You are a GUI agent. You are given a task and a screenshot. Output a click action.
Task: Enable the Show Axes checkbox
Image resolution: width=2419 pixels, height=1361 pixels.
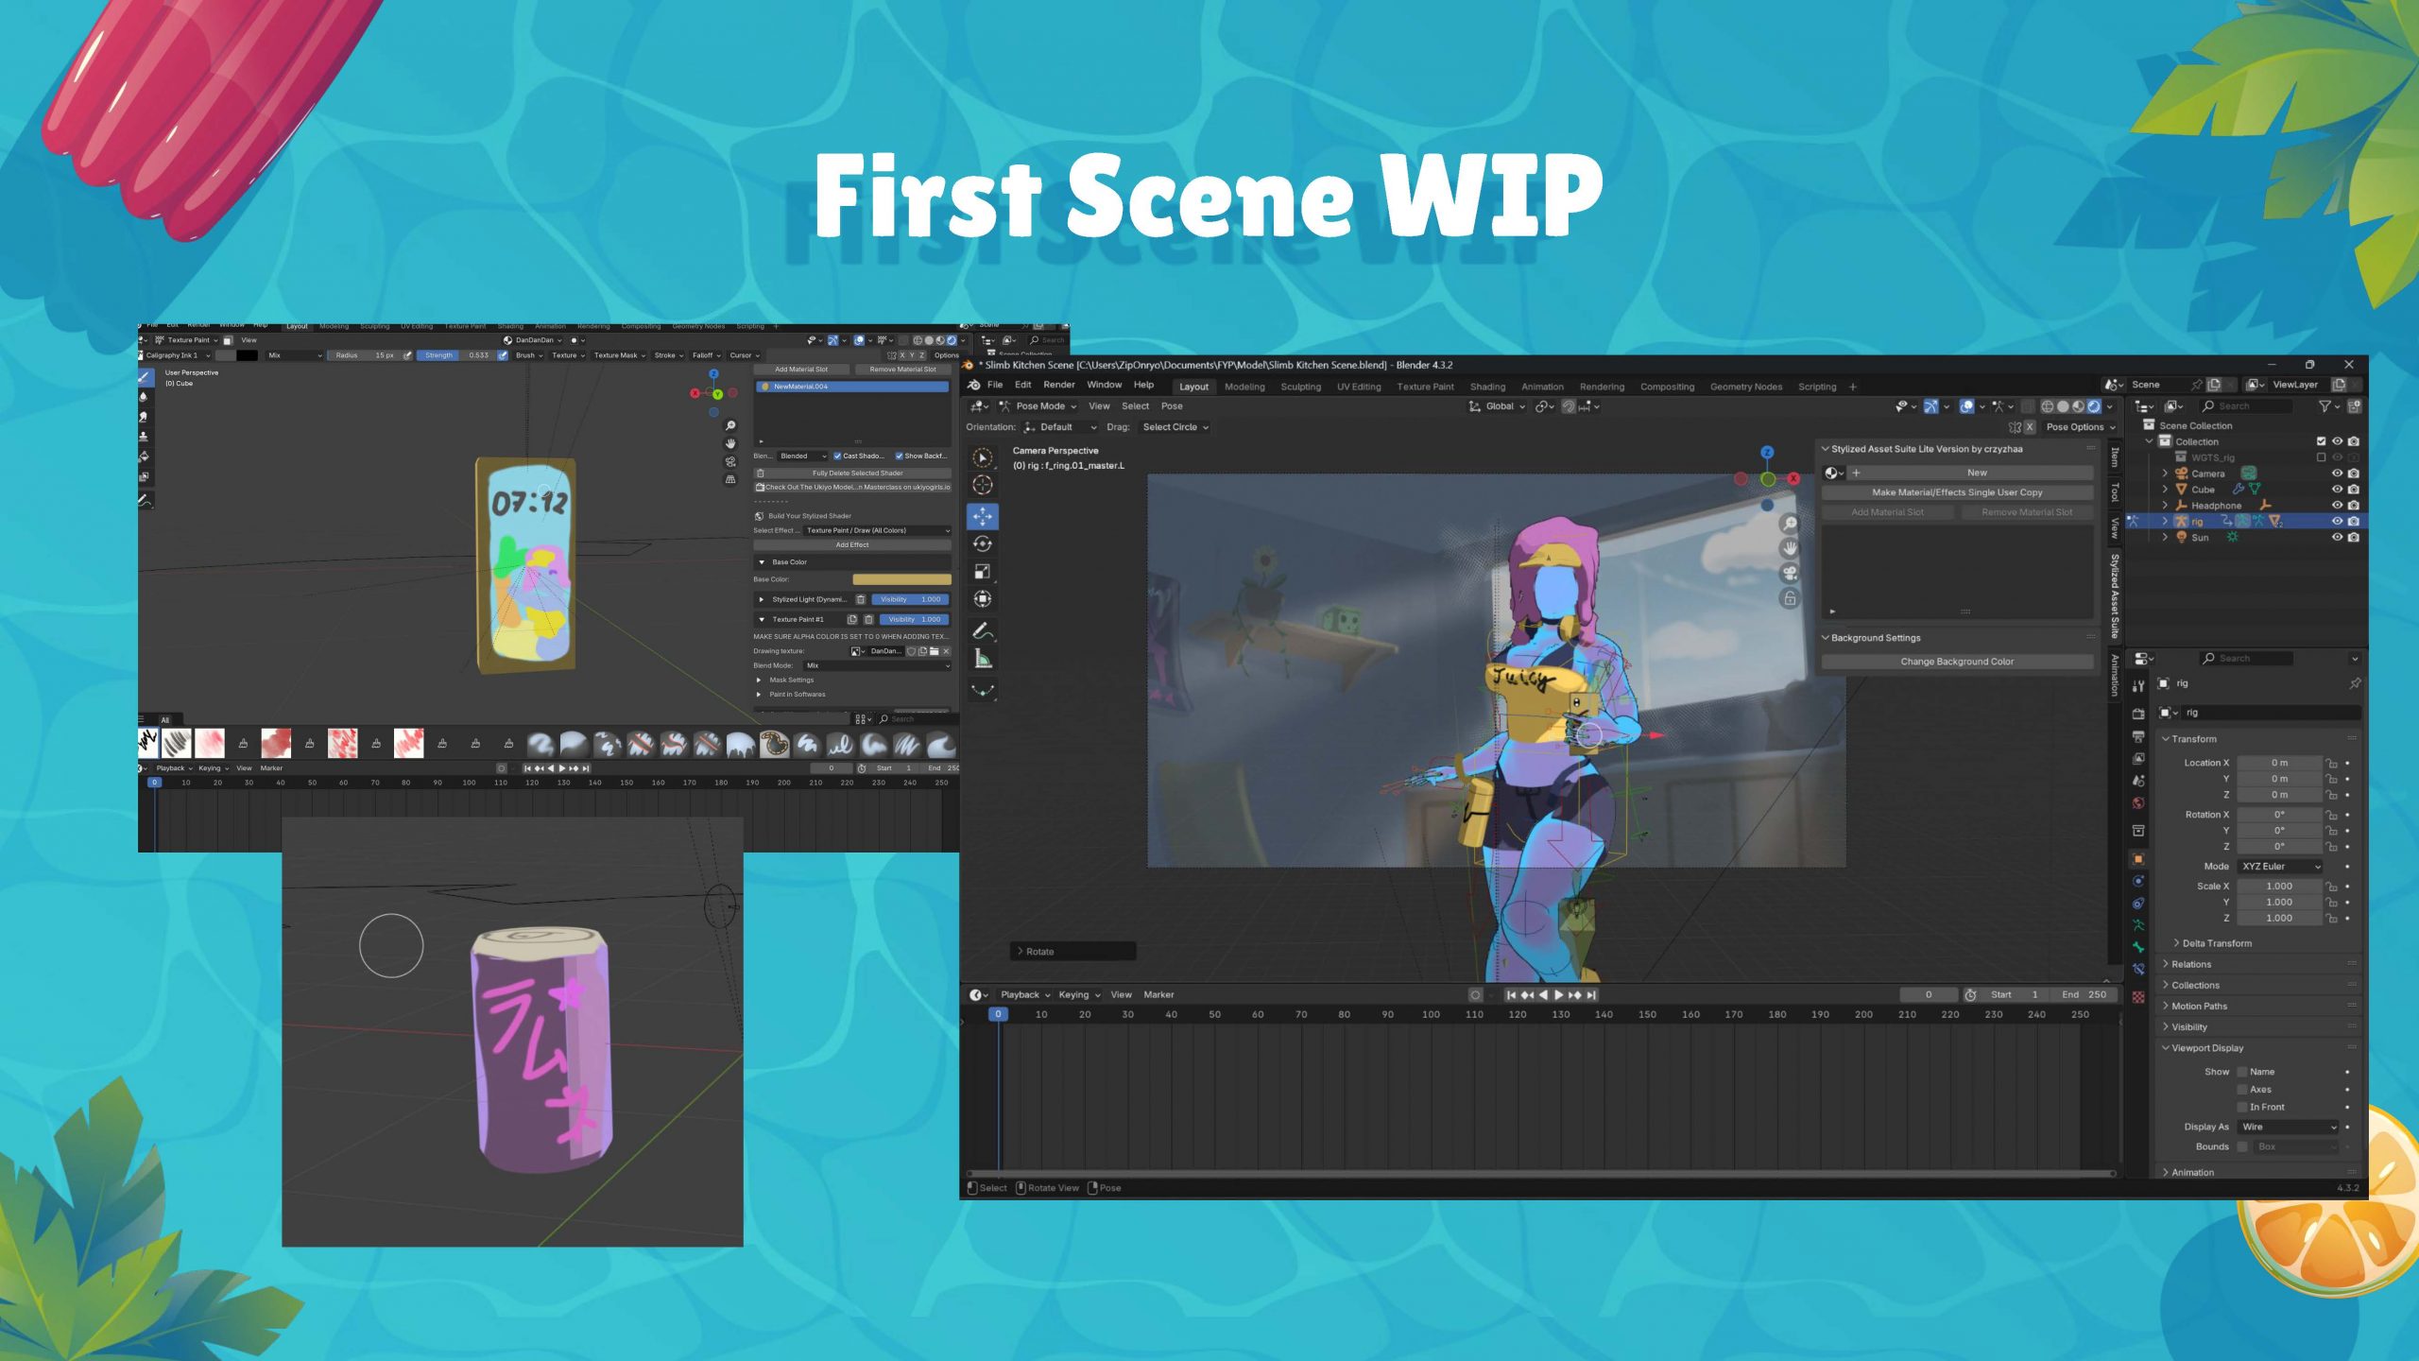pyautogui.click(x=2241, y=1090)
